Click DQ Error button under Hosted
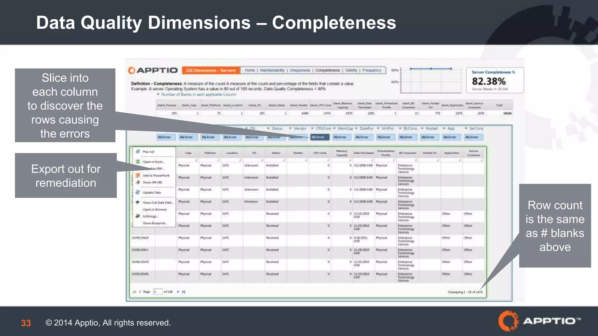Viewport: 598px width, 336px height. click(x=430, y=137)
